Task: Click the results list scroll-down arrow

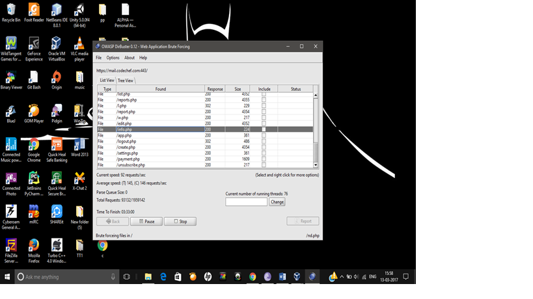Action: click(x=316, y=165)
